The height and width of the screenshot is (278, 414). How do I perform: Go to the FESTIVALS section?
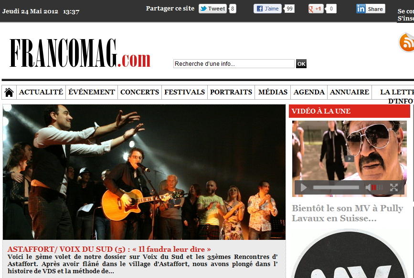[184, 92]
